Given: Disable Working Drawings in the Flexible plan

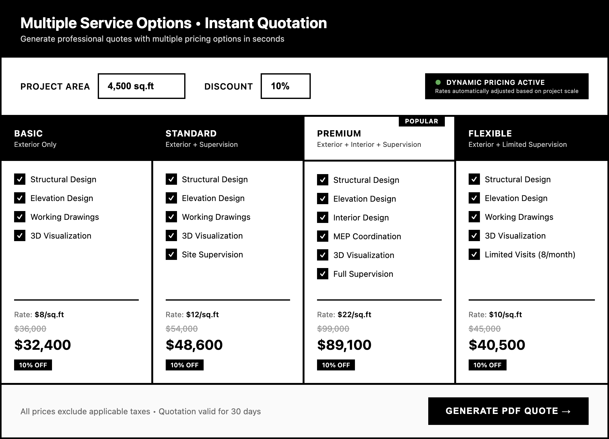Looking at the screenshot, I should [x=474, y=217].
